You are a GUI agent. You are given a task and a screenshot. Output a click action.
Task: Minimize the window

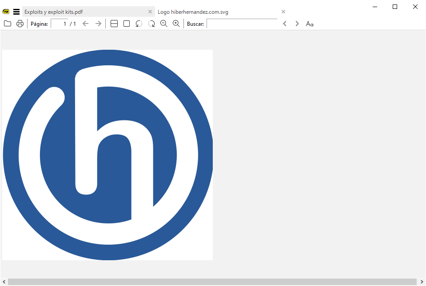375,7
